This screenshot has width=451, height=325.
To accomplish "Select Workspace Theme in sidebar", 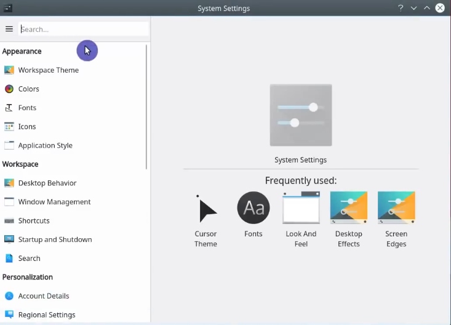I will pyautogui.click(x=48, y=70).
